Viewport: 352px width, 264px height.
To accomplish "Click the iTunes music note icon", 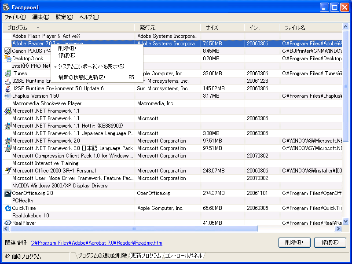I will coord(7,73).
